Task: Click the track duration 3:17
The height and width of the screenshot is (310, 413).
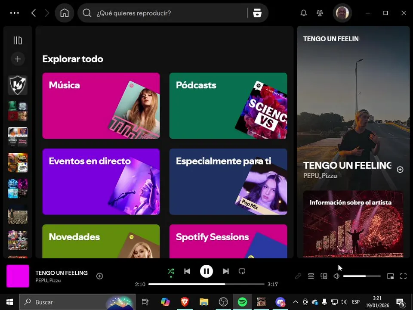Action: click(x=273, y=285)
